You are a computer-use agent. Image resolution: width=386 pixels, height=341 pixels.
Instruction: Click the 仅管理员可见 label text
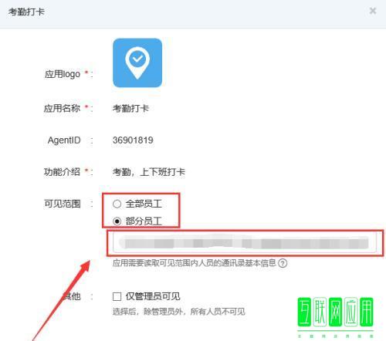click(x=153, y=296)
